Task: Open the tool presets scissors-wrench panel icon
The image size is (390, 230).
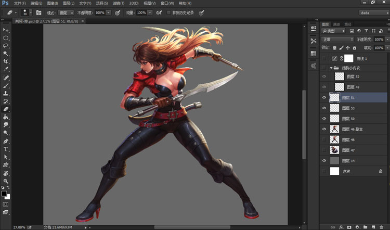Action: (314, 41)
